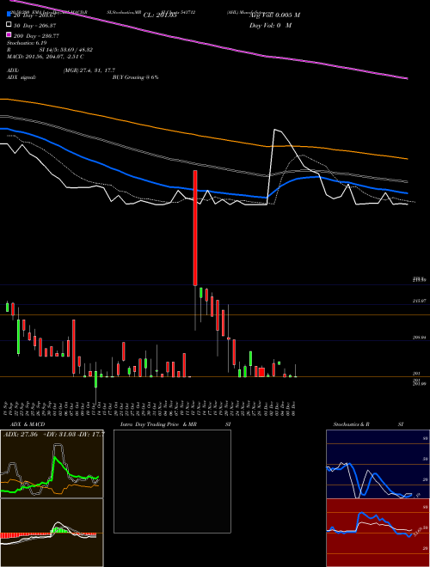Click the 'CL: 201.05' closing price label
The height and width of the screenshot is (567, 430).
pos(160,15)
